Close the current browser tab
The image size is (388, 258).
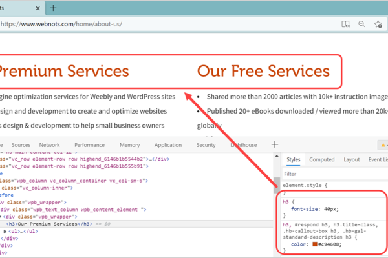point(37,8)
